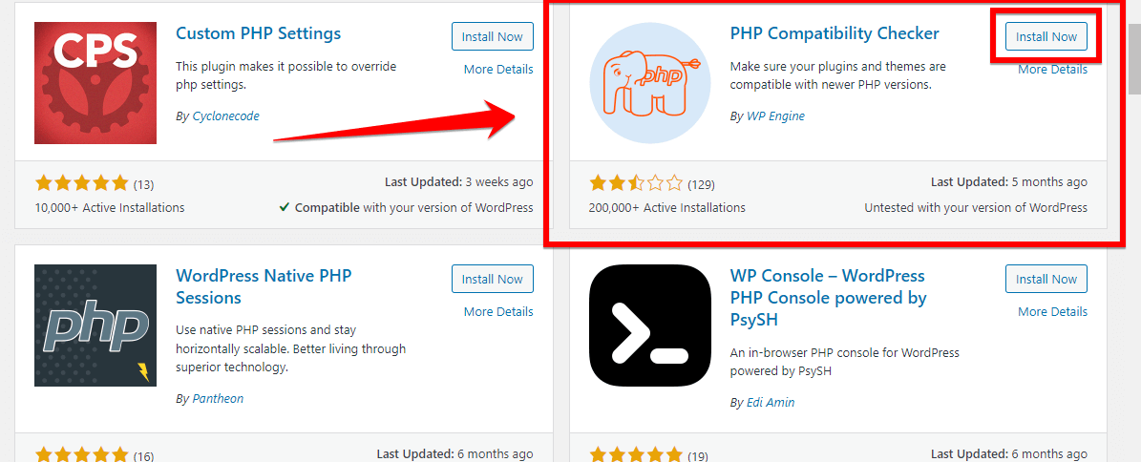Install the Custom PHP Settings plugin
1141x462 pixels.
click(492, 37)
